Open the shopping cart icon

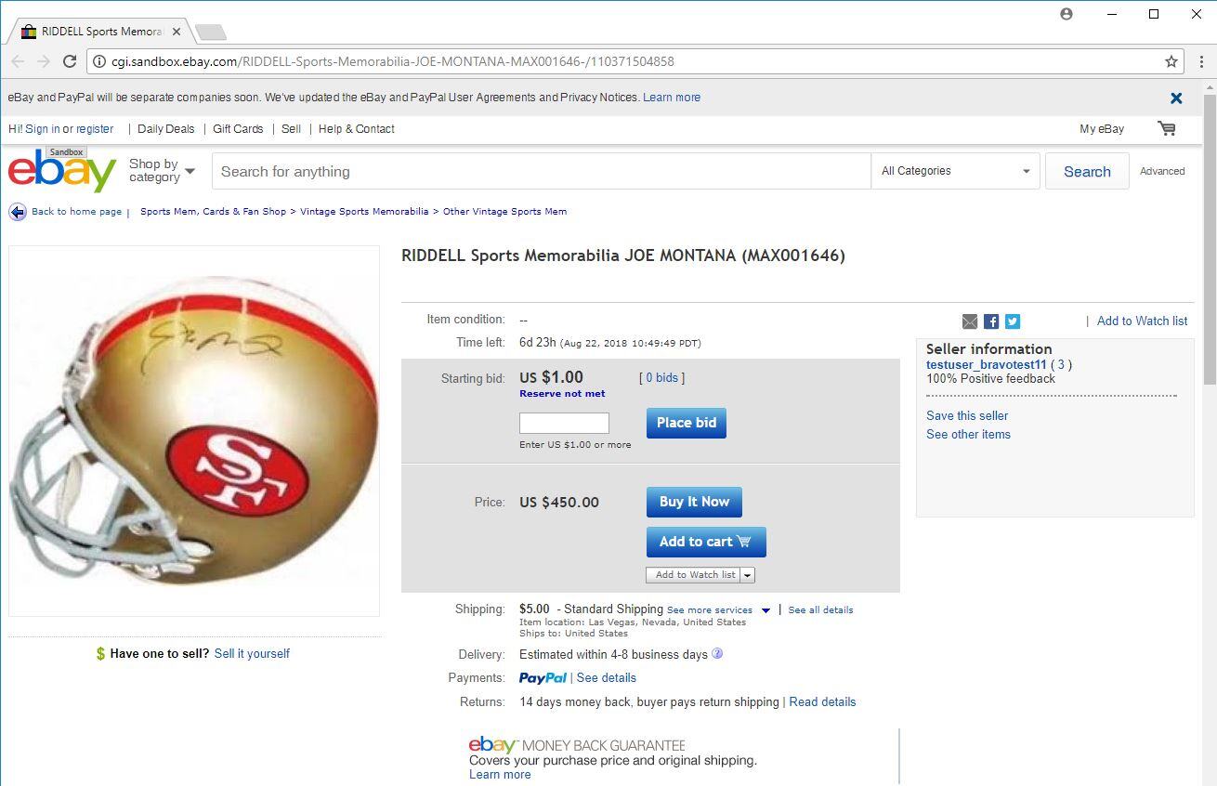[x=1167, y=128]
